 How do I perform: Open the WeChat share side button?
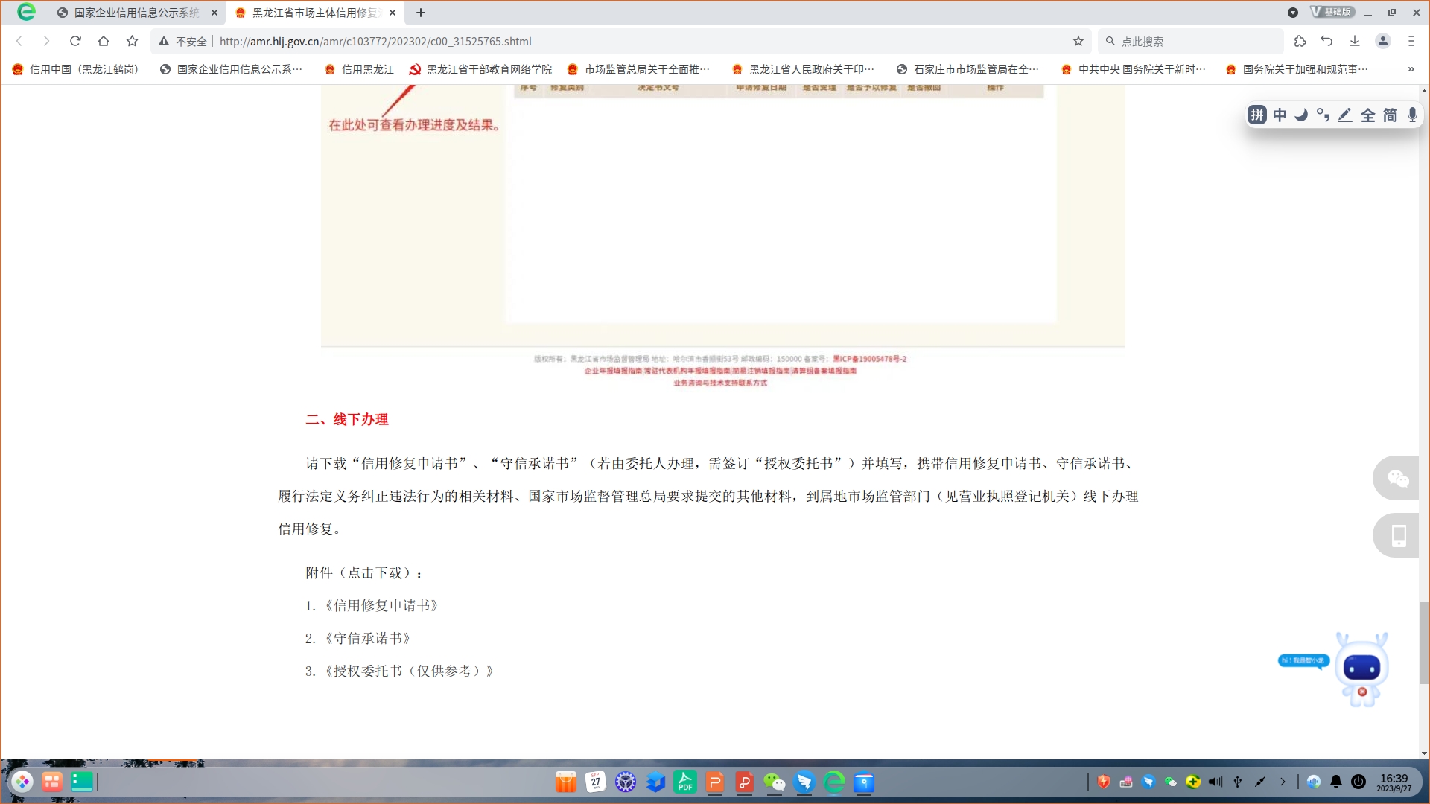pyautogui.click(x=1398, y=479)
